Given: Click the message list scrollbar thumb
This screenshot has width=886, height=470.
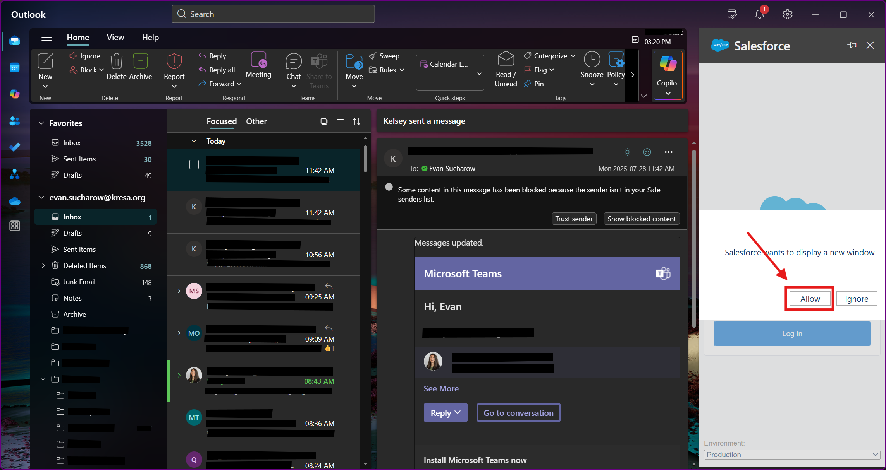Looking at the screenshot, I should 365,159.
